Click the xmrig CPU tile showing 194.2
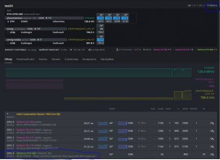The height and width of the screenshot is (160, 220). tap(100, 29)
